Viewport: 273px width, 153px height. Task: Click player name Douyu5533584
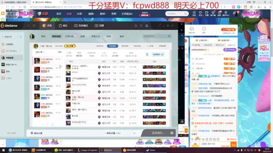(x=79, y=85)
